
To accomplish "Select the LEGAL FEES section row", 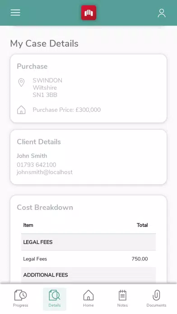I will (x=88, y=242).
